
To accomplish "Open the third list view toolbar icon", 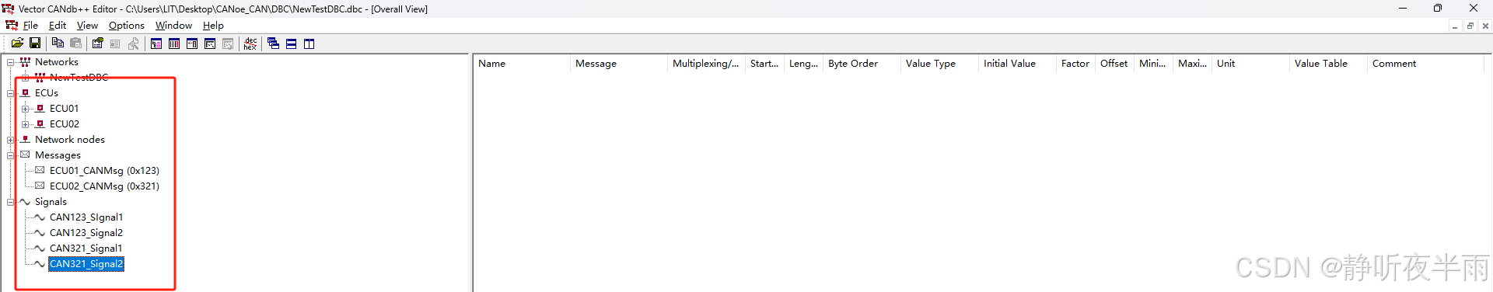I will click(x=192, y=43).
